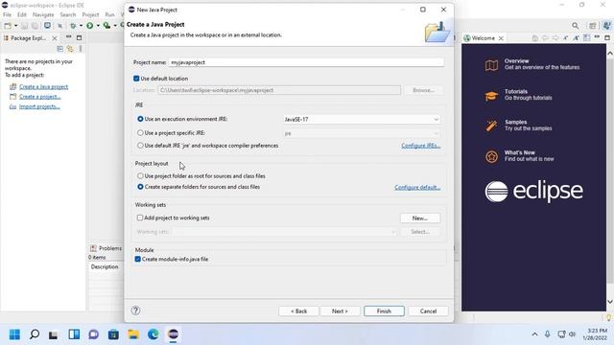Minimize the Package Explorer view

tap(68, 37)
